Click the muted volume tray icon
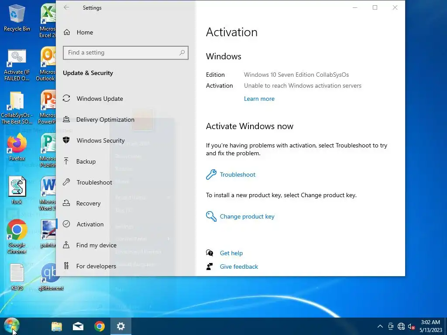 pyautogui.click(x=411, y=326)
